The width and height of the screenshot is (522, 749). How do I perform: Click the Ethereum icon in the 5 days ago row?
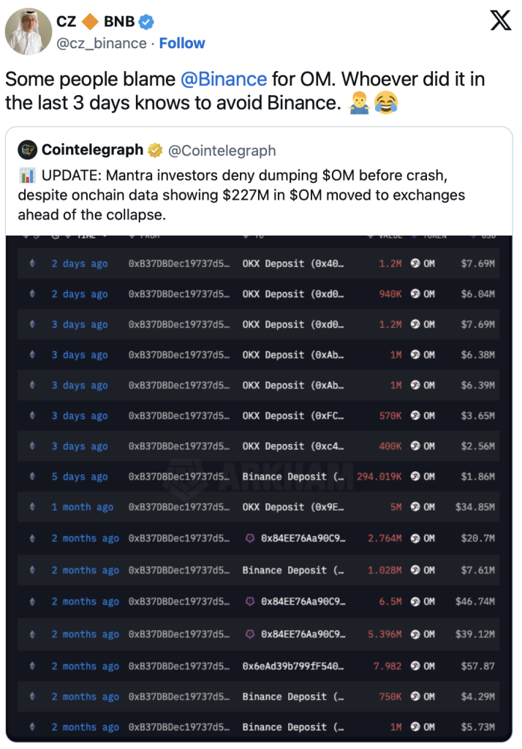point(32,476)
